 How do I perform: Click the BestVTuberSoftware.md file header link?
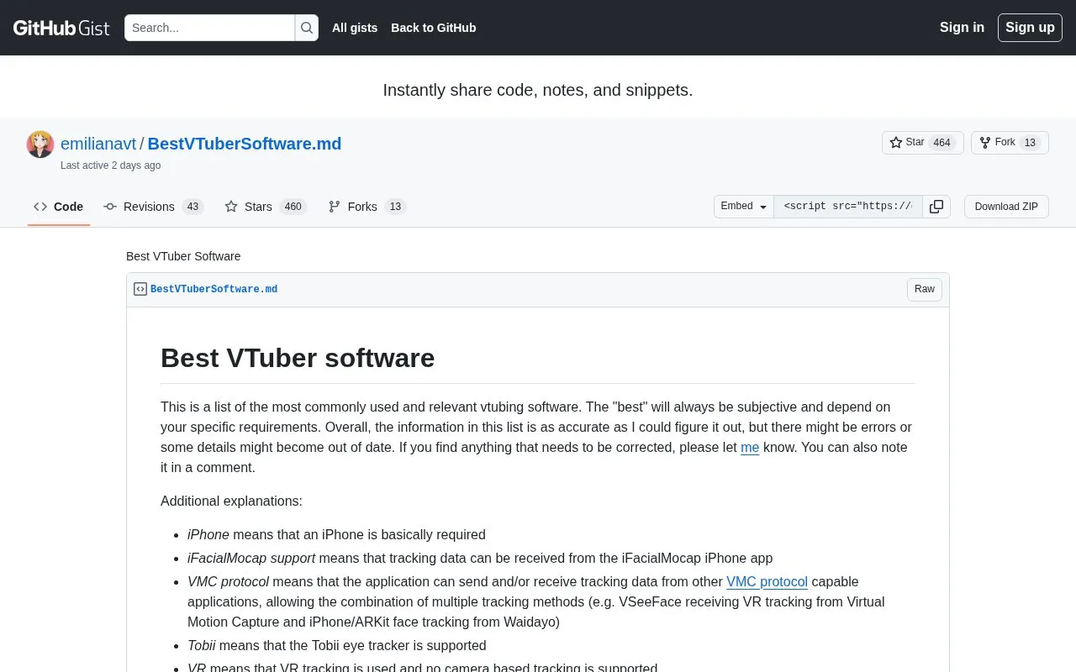pos(214,289)
